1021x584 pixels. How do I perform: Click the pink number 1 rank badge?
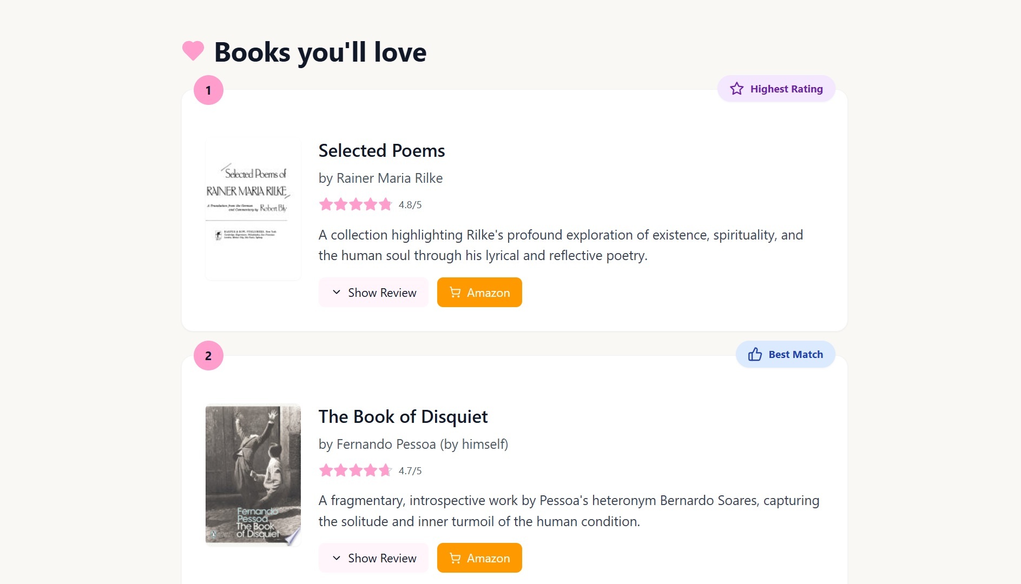tap(208, 90)
